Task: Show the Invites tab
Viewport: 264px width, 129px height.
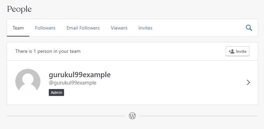Action: [146, 28]
